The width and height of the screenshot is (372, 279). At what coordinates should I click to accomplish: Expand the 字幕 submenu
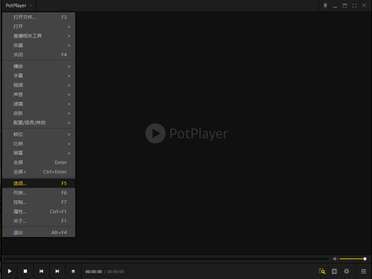pos(39,75)
